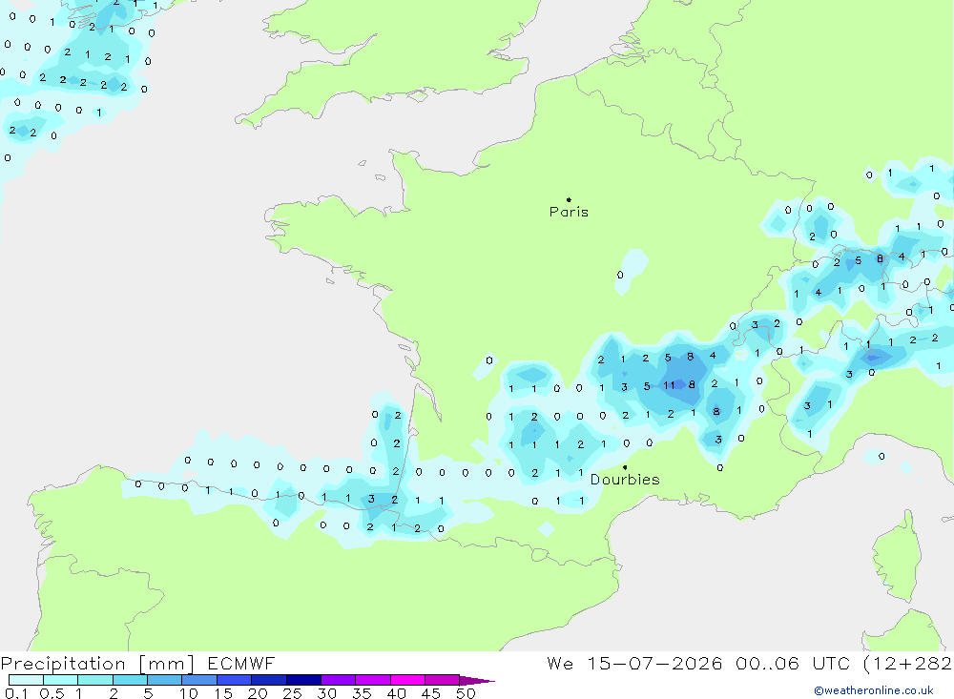Click the 15 legend scale label

click(223, 693)
